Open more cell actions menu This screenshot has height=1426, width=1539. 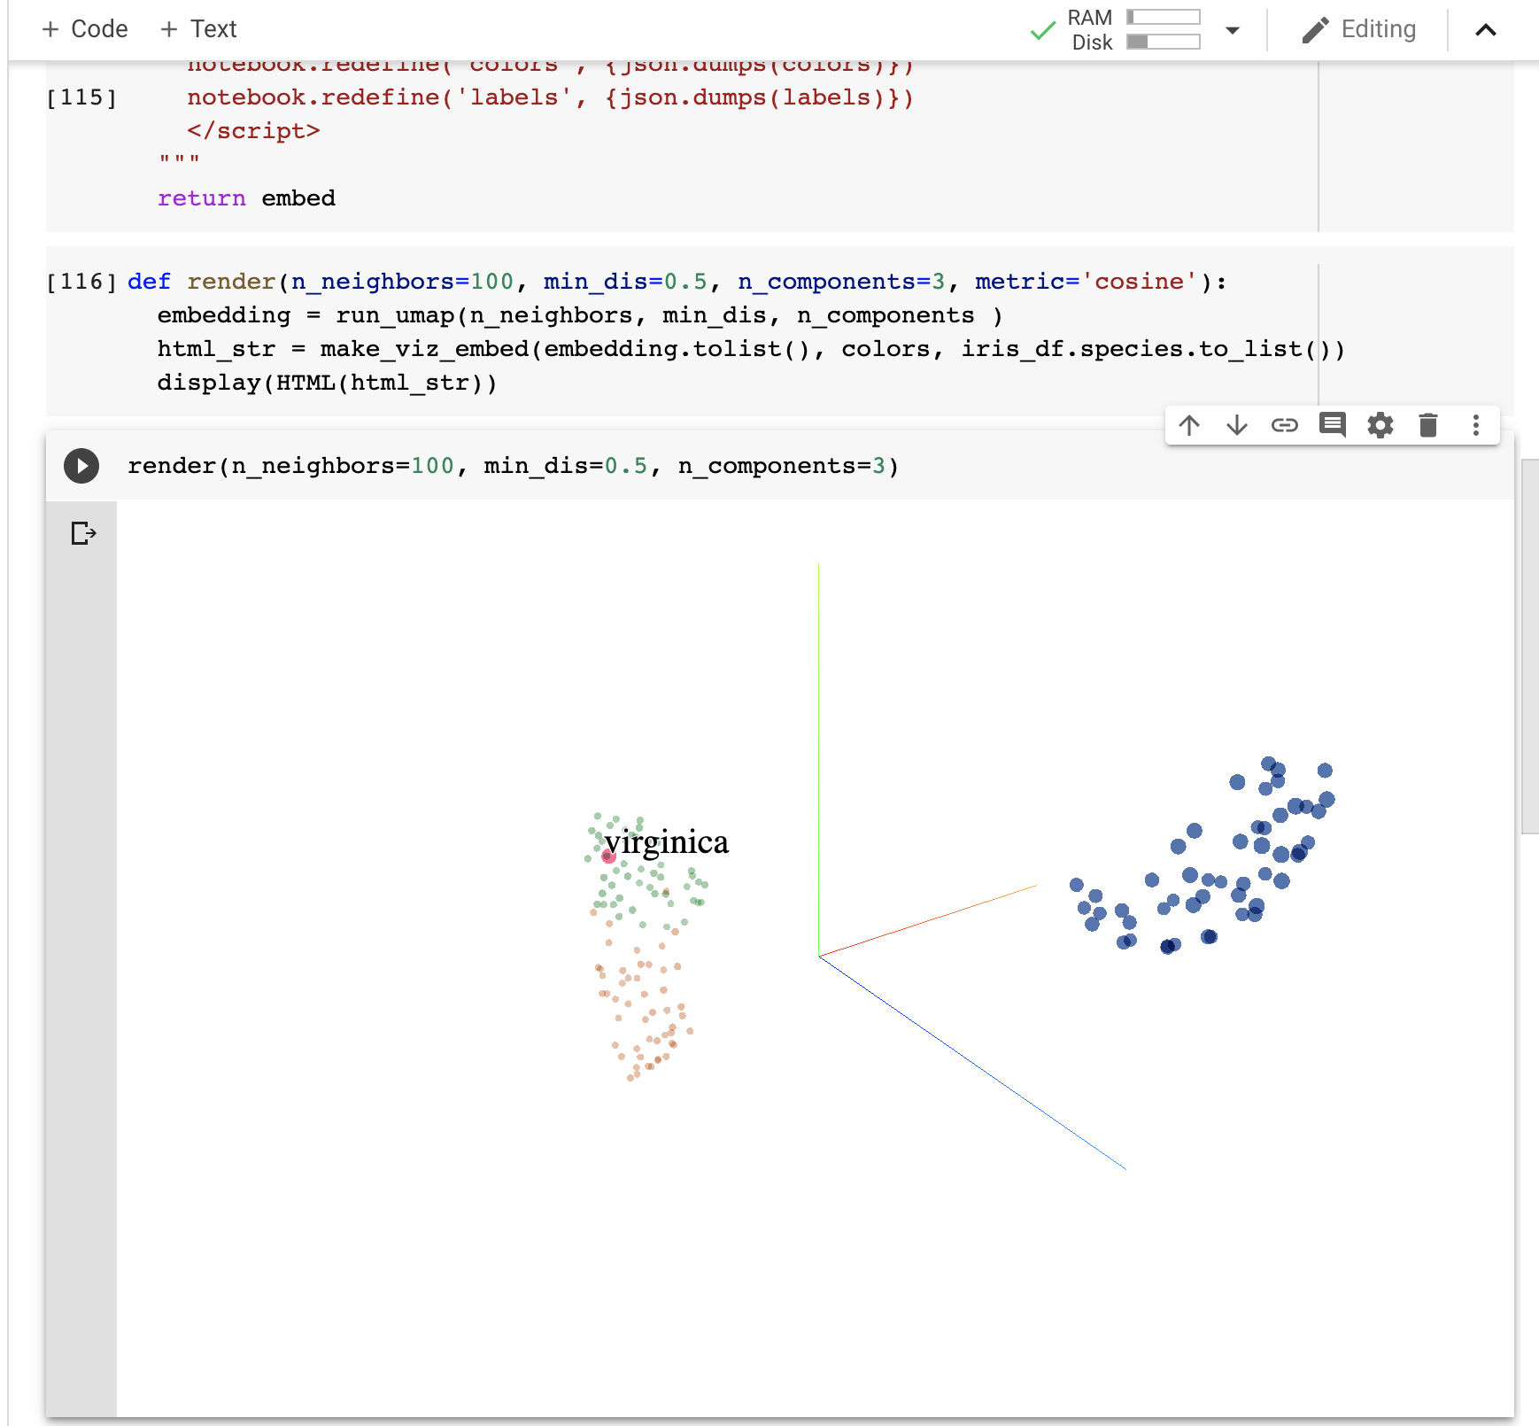pyautogui.click(x=1476, y=426)
